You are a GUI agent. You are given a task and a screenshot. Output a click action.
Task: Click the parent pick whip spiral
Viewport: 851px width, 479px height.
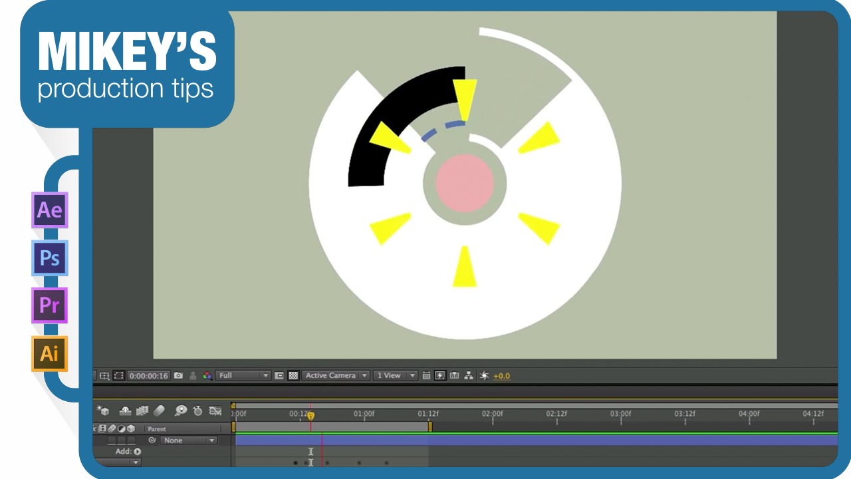point(152,440)
